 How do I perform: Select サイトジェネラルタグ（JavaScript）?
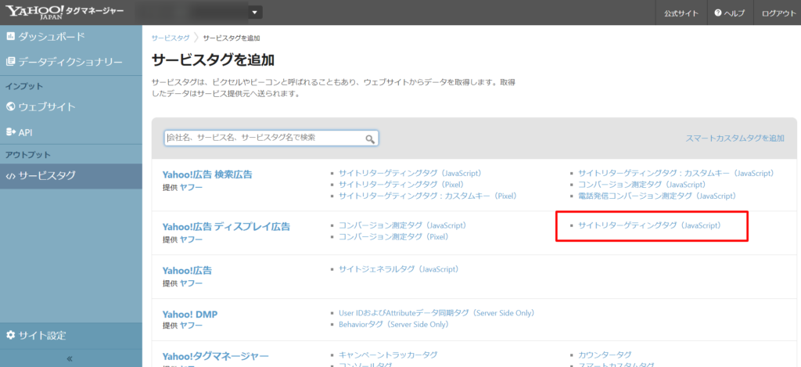click(x=399, y=269)
